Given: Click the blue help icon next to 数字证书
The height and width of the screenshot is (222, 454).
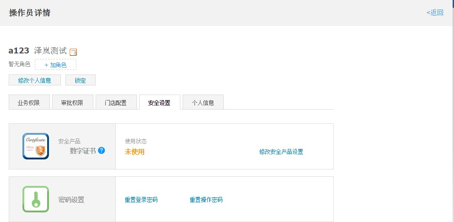Looking at the screenshot, I should pos(102,150).
